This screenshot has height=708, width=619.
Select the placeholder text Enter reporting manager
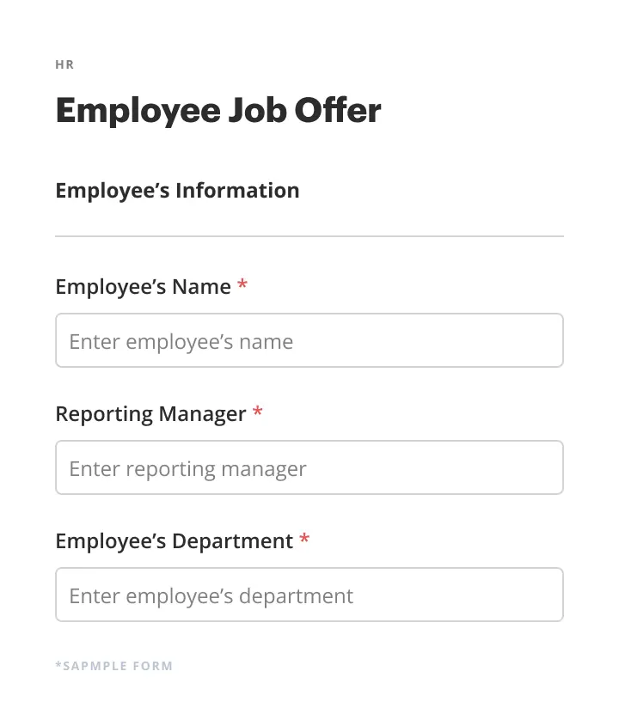click(x=188, y=468)
